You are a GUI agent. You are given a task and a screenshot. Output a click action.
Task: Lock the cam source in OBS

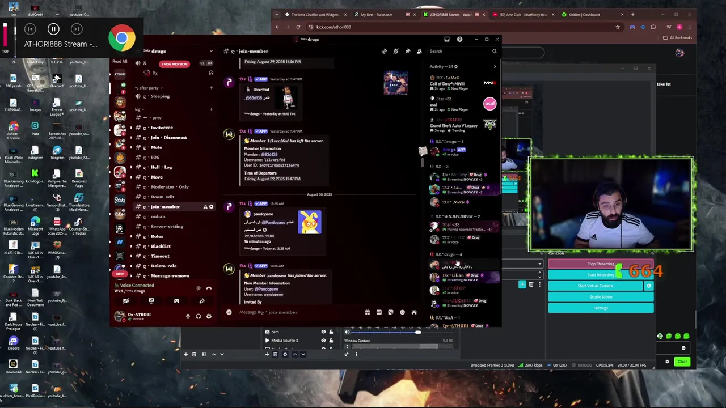(331, 331)
